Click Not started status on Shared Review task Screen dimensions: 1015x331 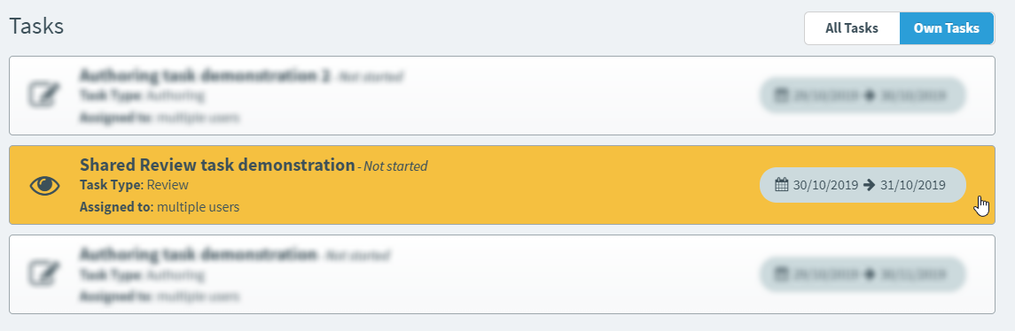tap(394, 166)
